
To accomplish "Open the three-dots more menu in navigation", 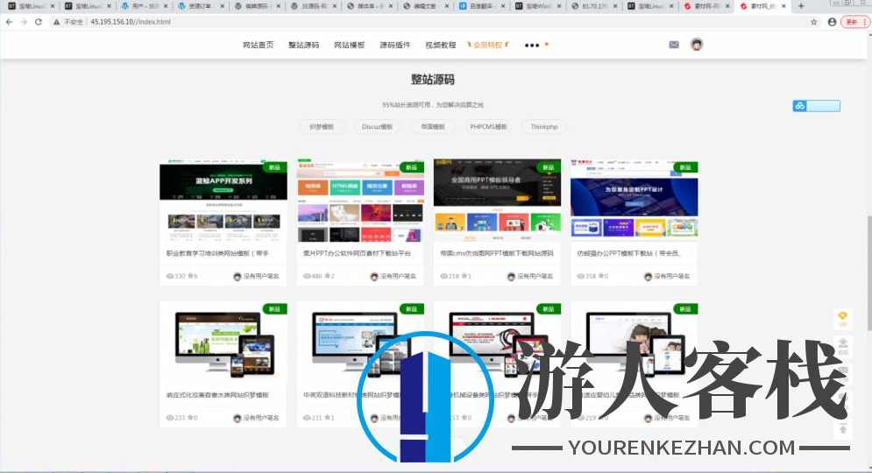I will pos(532,45).
